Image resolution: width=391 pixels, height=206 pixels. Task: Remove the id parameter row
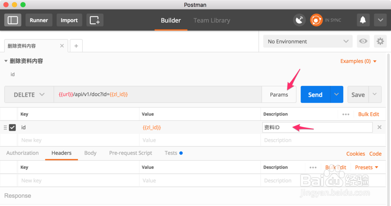click(379, 127)
